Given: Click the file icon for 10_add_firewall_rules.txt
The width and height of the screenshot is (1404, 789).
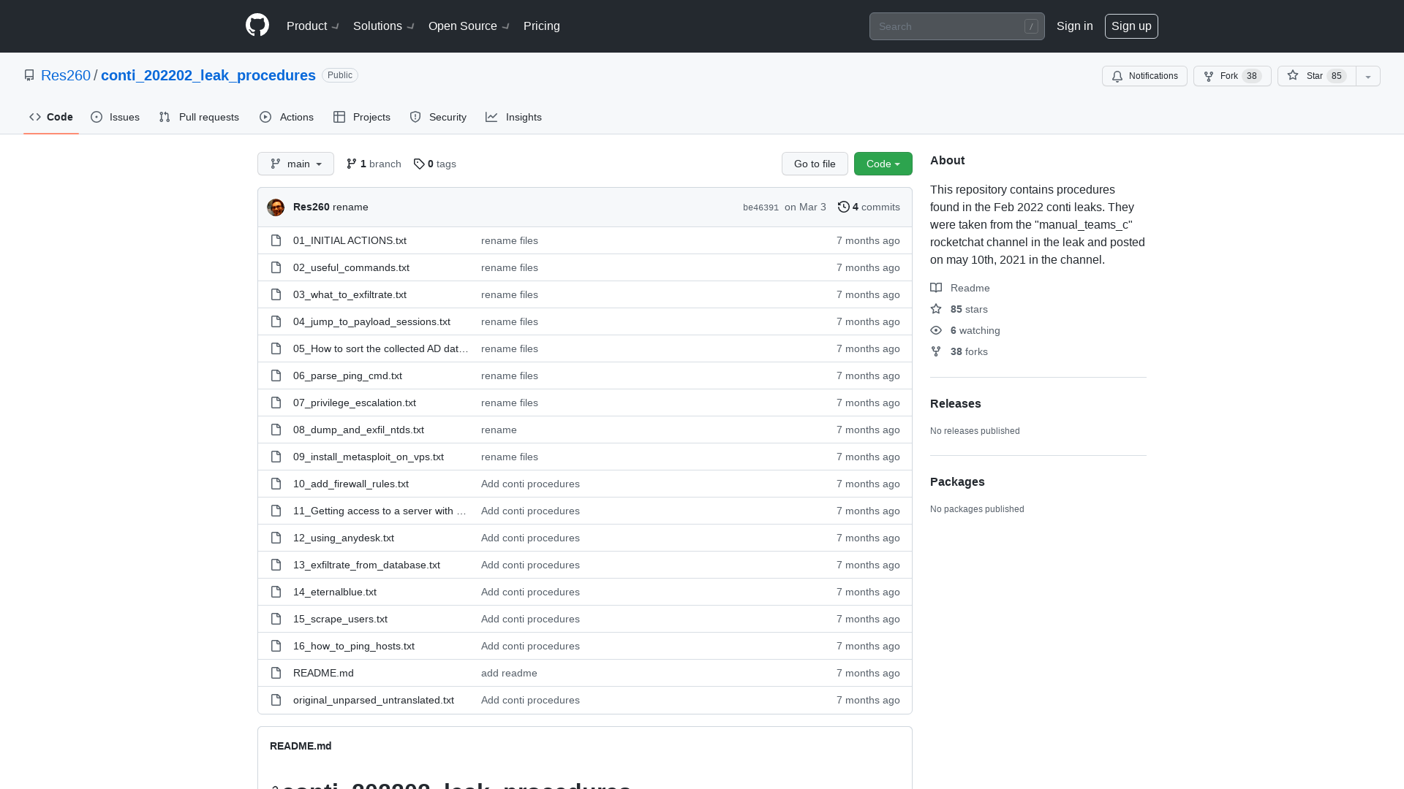Looking at the screenshot, I should coord(276,484).
